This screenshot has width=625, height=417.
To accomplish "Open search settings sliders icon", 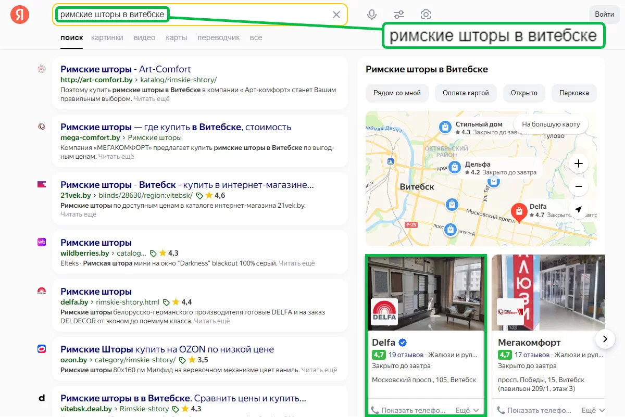I will pyautogui.click(x=399, y=15).
